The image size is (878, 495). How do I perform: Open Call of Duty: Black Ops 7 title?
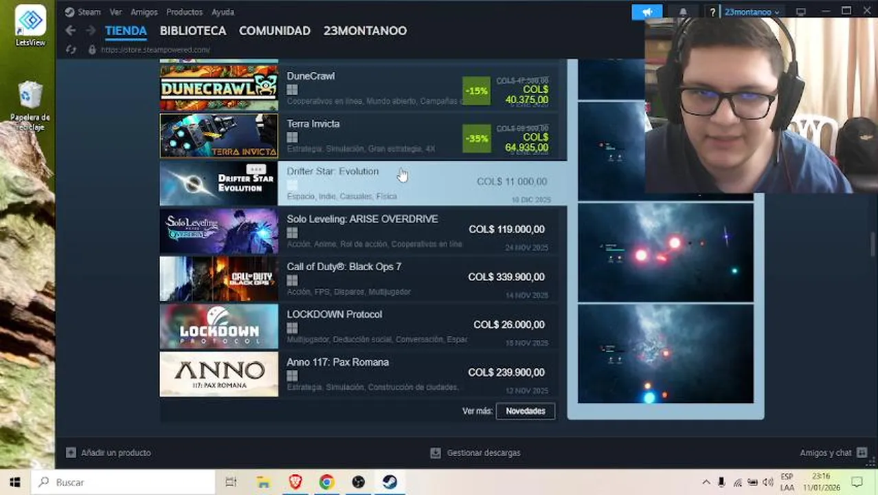344,267
